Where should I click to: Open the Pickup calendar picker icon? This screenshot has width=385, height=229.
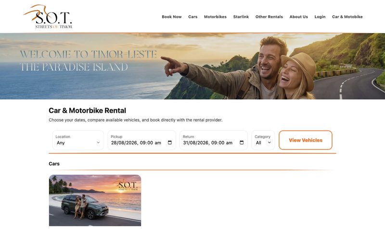(x=170, y=142)
